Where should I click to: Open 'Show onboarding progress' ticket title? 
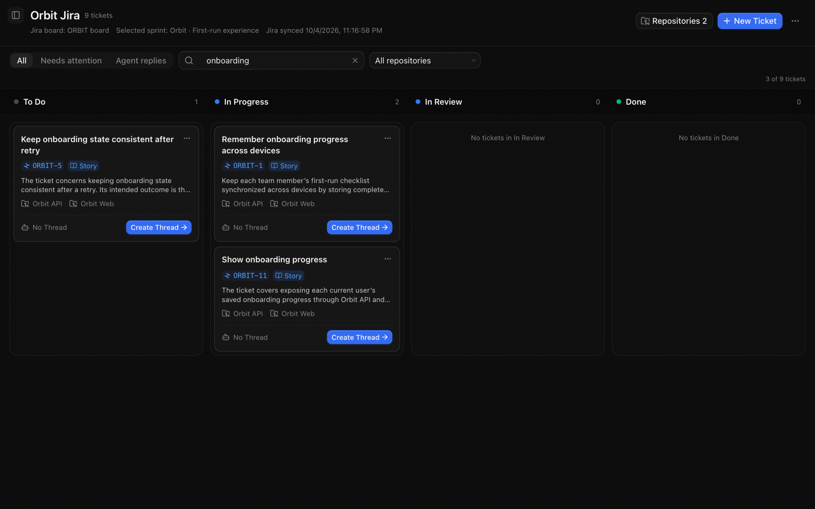274,259
